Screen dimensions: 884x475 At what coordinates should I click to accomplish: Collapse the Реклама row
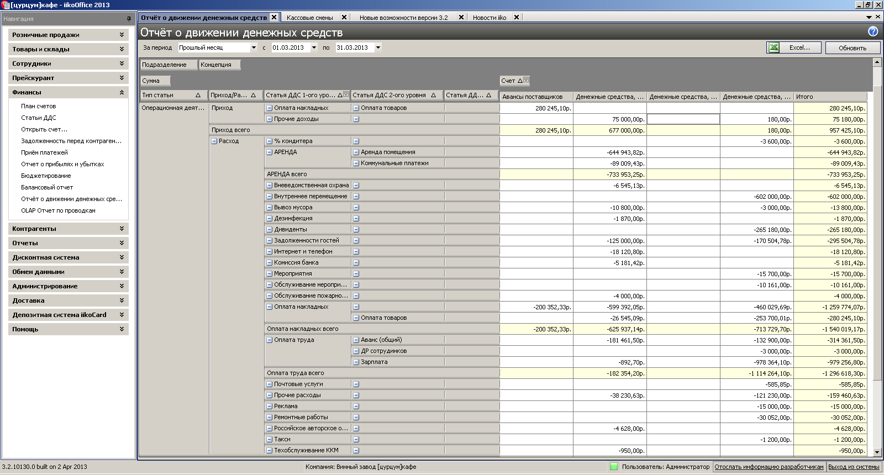tap(269, 407)
